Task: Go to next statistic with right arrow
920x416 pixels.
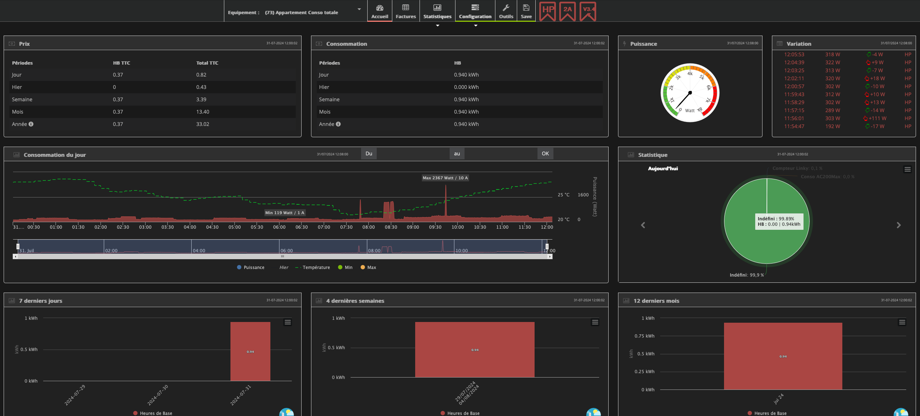Action: [x=899, y=225]
